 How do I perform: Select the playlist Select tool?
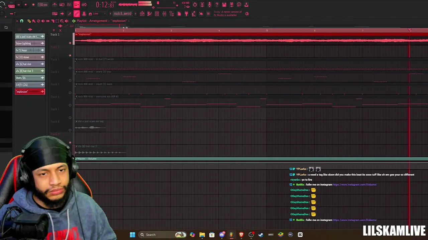click(x=57, y=21)
